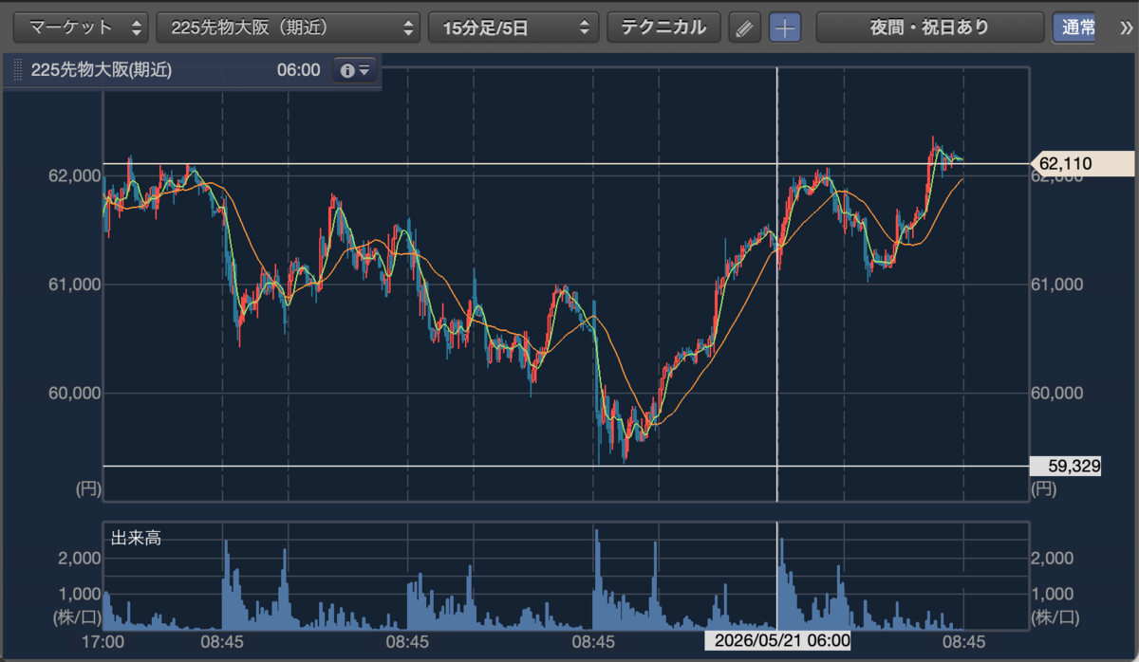The height and width of the screenshot is (662, 1139).
Task: Open the 225先物大阪(期近) symbol selector
Action: (289, 27)
